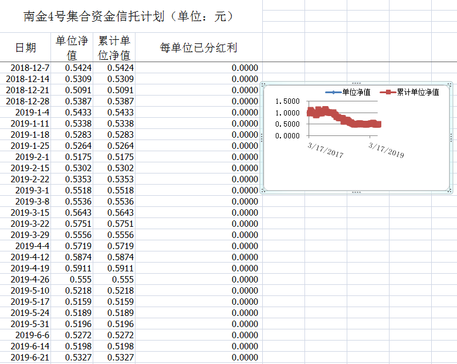Screen dimensions: 457x364
Task: Select date cell 2019-4-19
Action: pyautogui.click(x=25, y=268)
